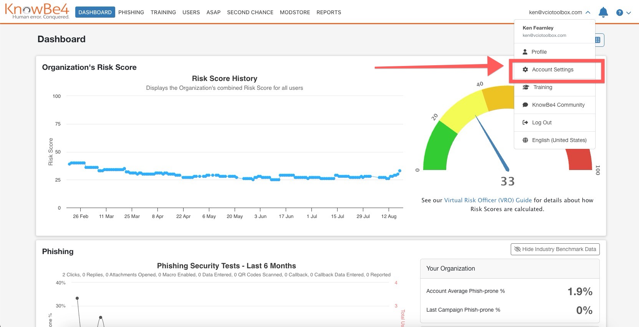Select Training in the account menu
Image resolution: width=639 pixels, height=327 pixels.
click(555, 87)
